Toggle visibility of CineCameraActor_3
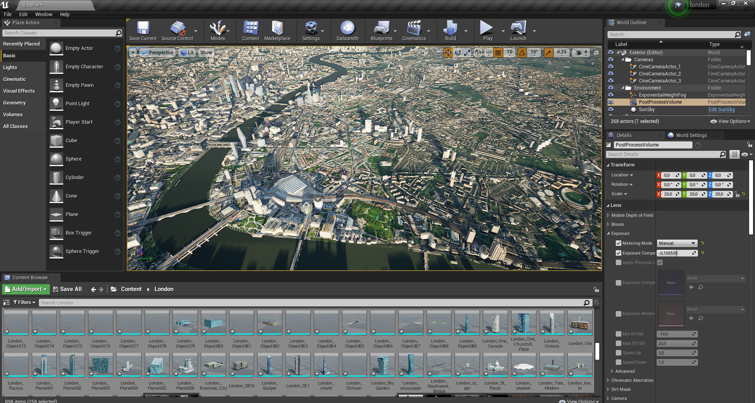The height and width of the screenshot is (403, 755). [x=611, y=81]
